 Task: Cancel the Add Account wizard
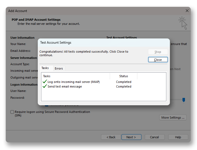(154, 137)
